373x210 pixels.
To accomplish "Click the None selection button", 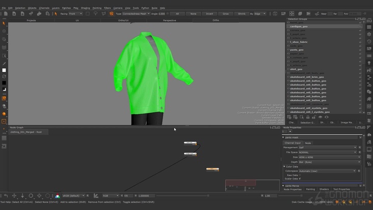I will click(193, 14).
